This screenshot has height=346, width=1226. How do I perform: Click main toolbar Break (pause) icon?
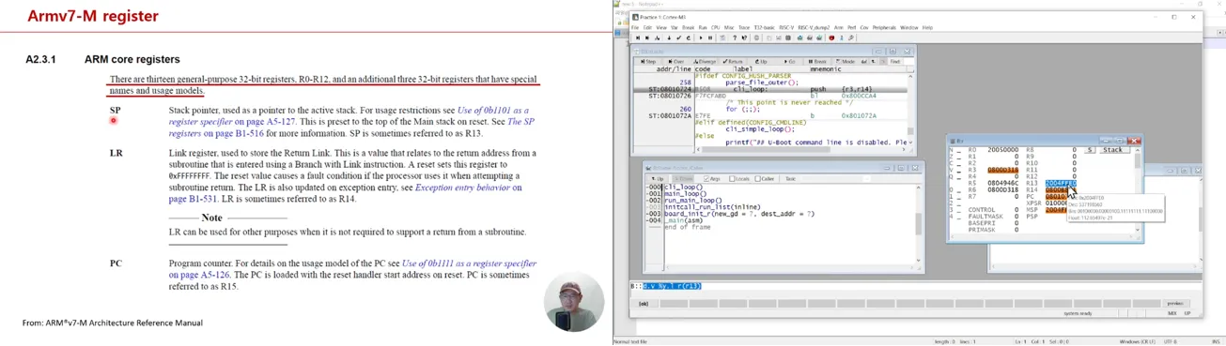click(710, 38)
